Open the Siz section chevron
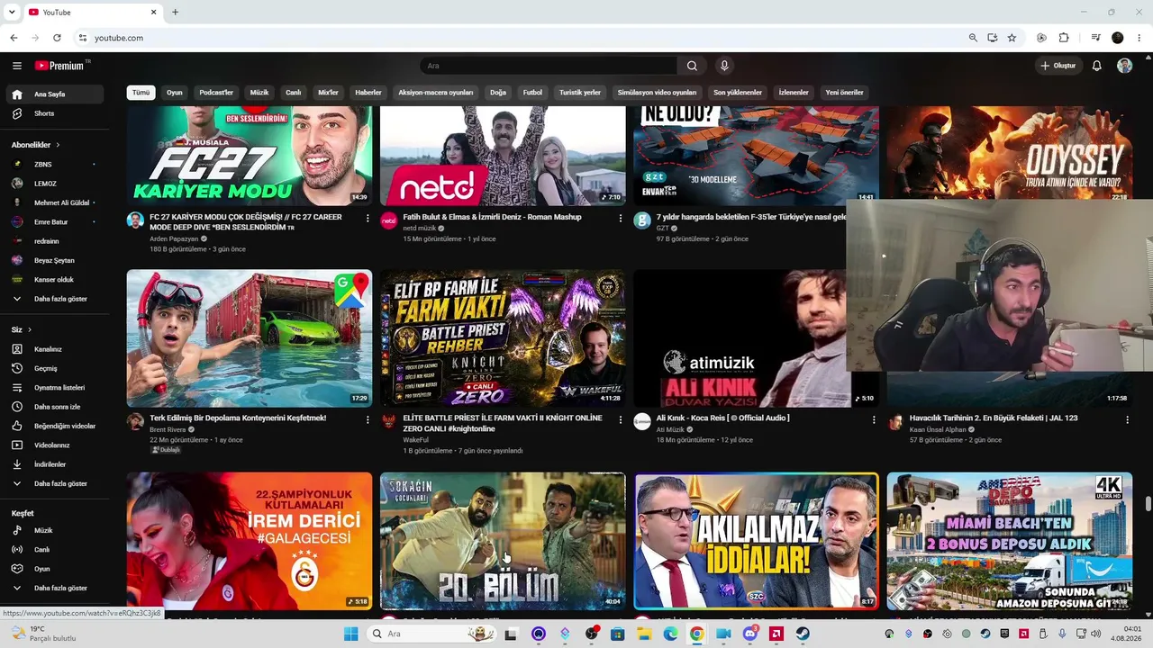 click(x=29, y=330)
